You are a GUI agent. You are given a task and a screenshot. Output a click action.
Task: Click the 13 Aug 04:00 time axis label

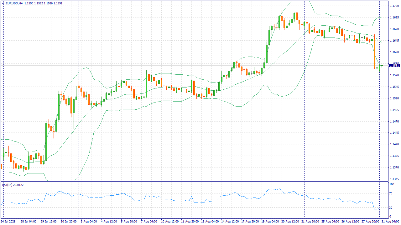pos(210,222)
